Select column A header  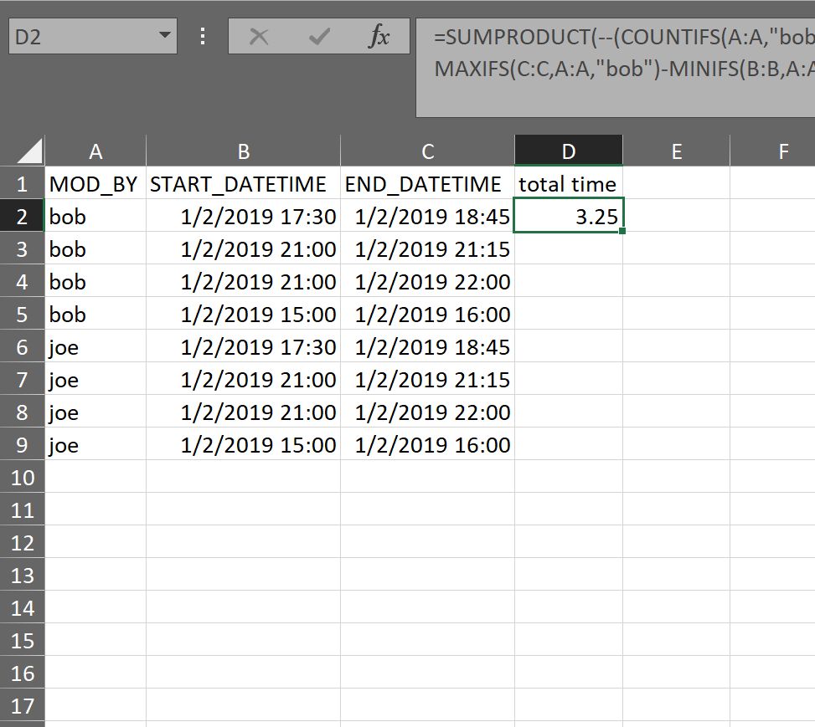pyautogui.click(x=95, y=151)
